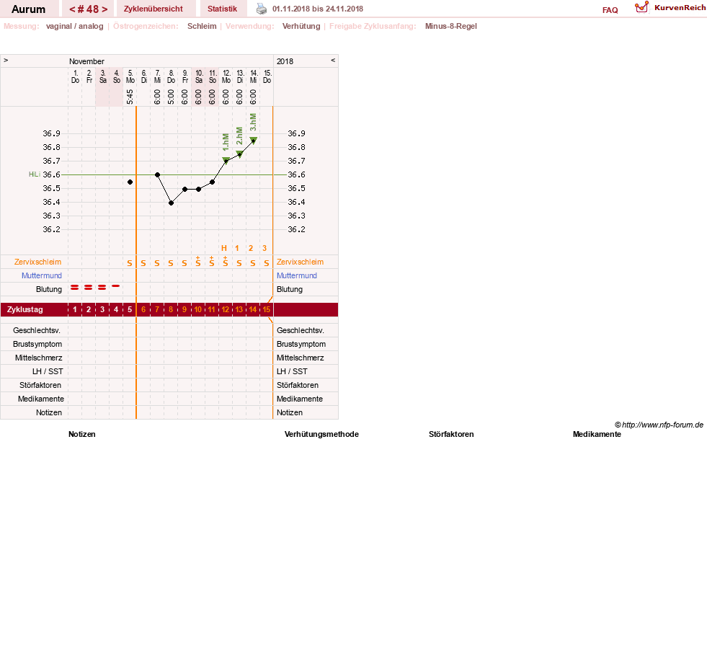The height and width of the screenshot is (664, 707).
Task: Click the Muttermund label on the right
Action: (x=297, y=275)
